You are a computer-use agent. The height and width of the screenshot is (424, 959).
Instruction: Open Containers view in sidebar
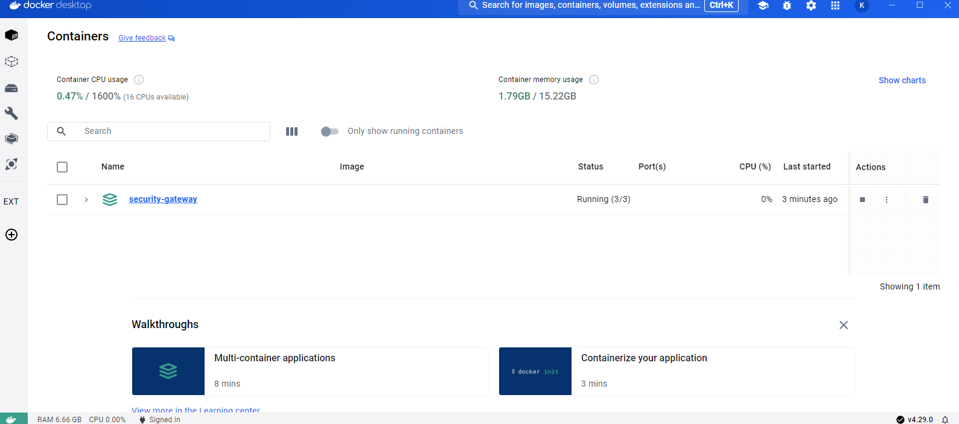[11, 35]
